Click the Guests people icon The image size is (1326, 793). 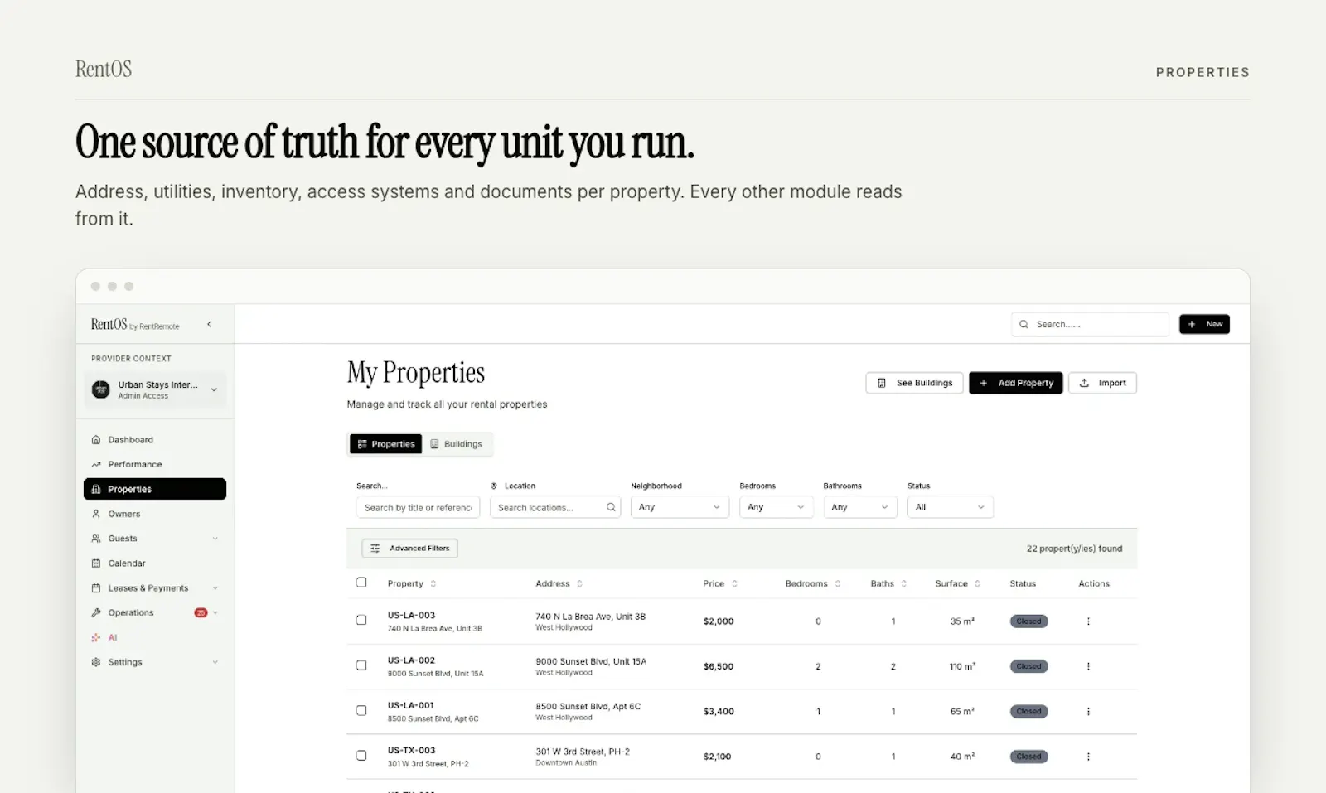[x=96, y=539]
